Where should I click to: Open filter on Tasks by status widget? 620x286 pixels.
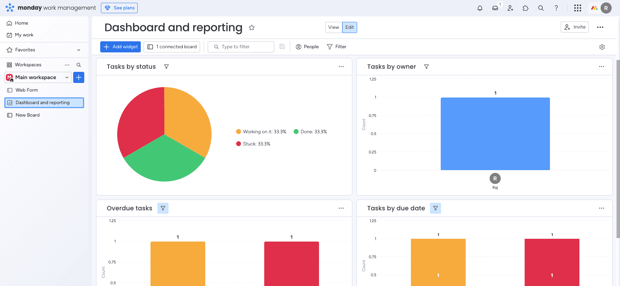click(166, 67)
